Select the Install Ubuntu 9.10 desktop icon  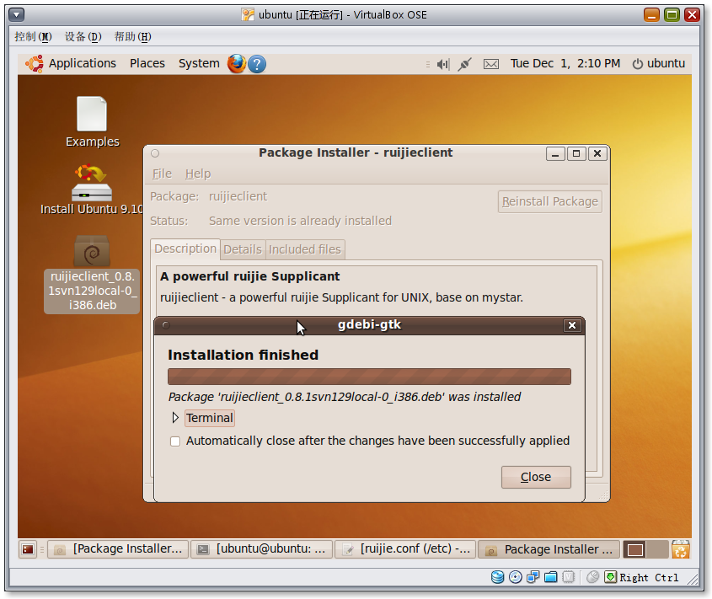coord(92,190)
